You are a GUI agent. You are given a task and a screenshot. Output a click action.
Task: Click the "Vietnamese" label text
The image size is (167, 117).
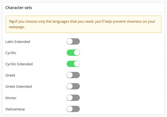click(15, 109)
